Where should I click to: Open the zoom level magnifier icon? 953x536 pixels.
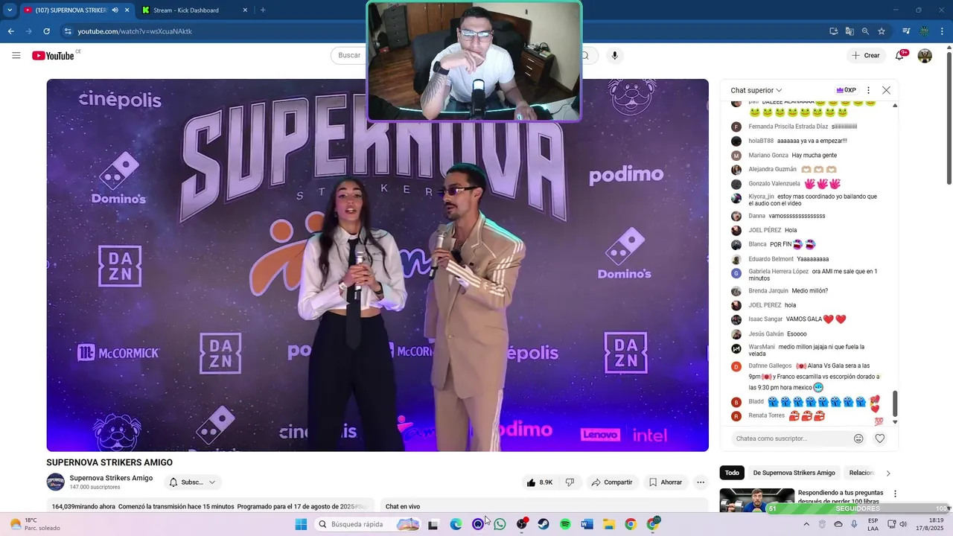pyautogui.click(x=865, y=31)
